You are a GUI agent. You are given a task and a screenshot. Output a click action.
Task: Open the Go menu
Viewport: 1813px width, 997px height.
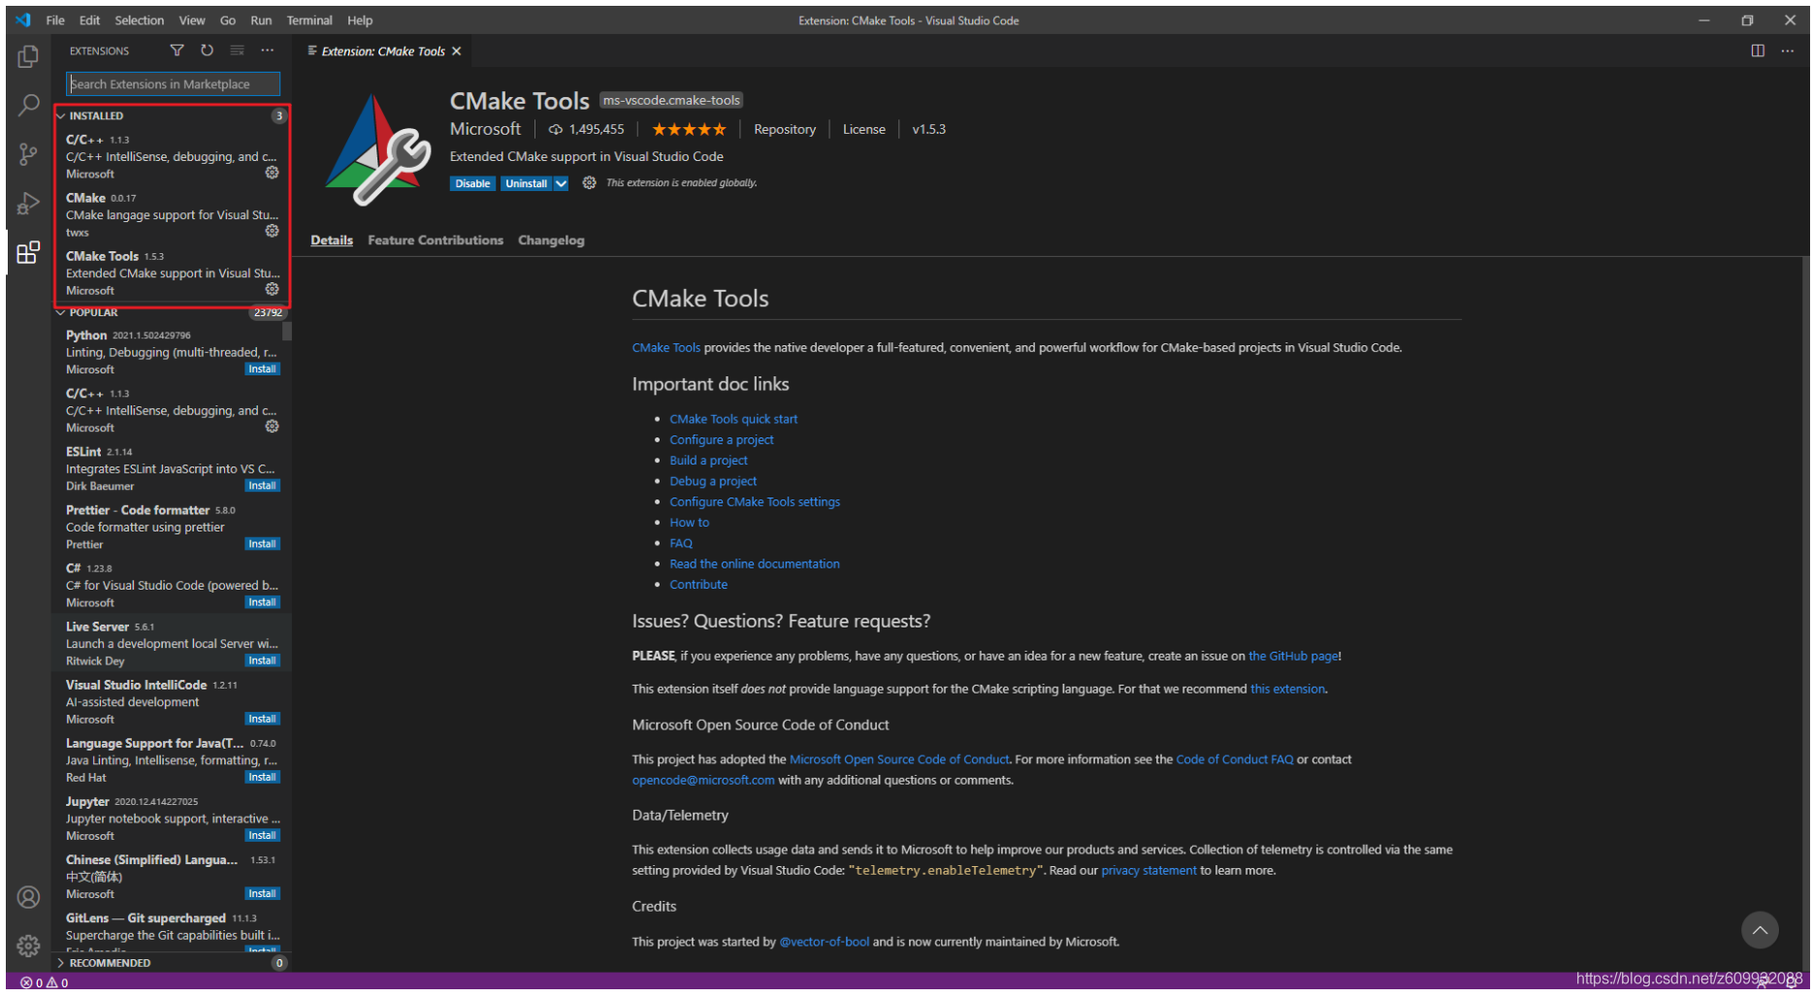tap(228, 20)
